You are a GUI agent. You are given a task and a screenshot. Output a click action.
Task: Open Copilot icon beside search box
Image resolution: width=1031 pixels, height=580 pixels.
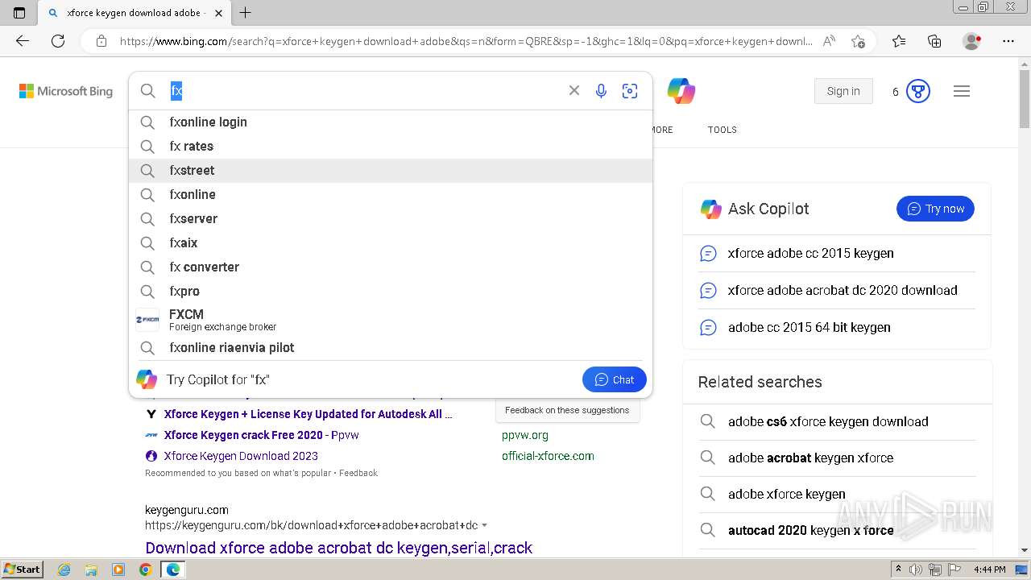tap(681, 91)
